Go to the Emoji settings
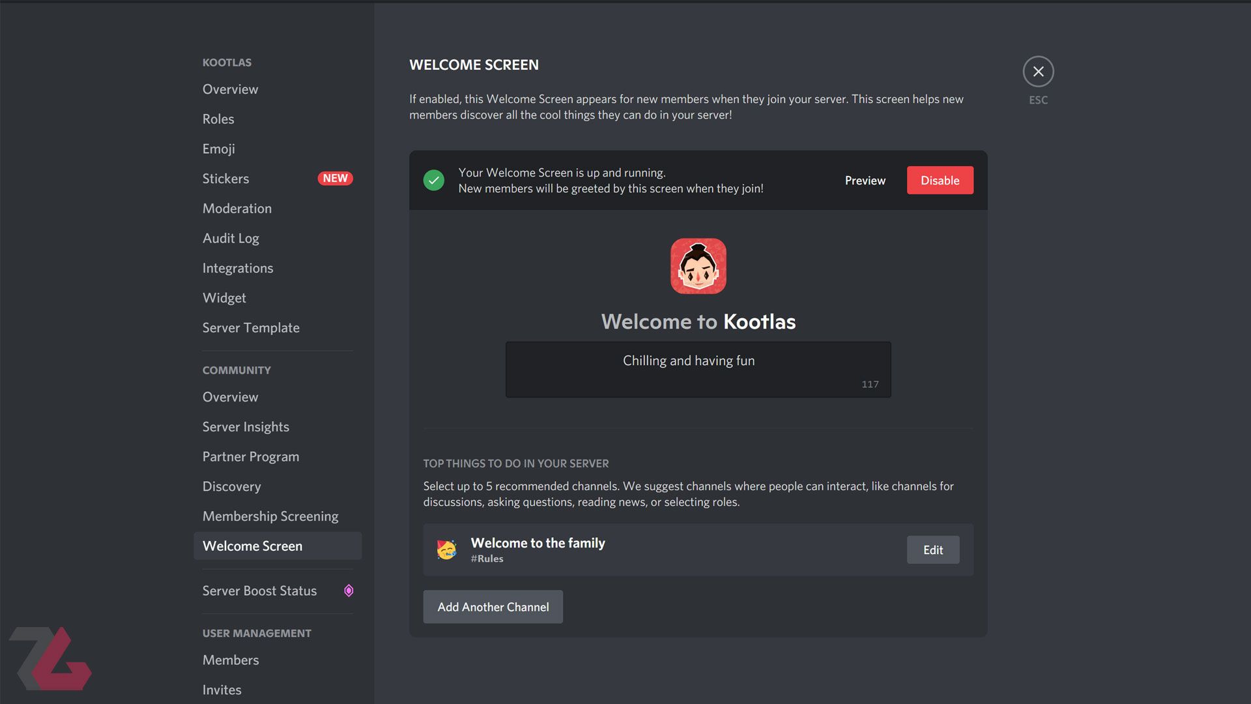 219,149
